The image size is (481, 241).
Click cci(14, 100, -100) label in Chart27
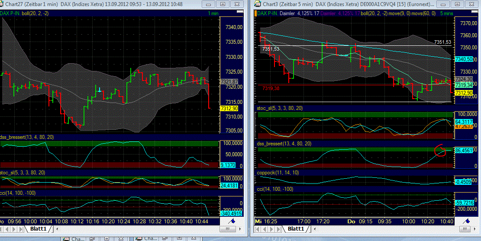click(18, 193)
